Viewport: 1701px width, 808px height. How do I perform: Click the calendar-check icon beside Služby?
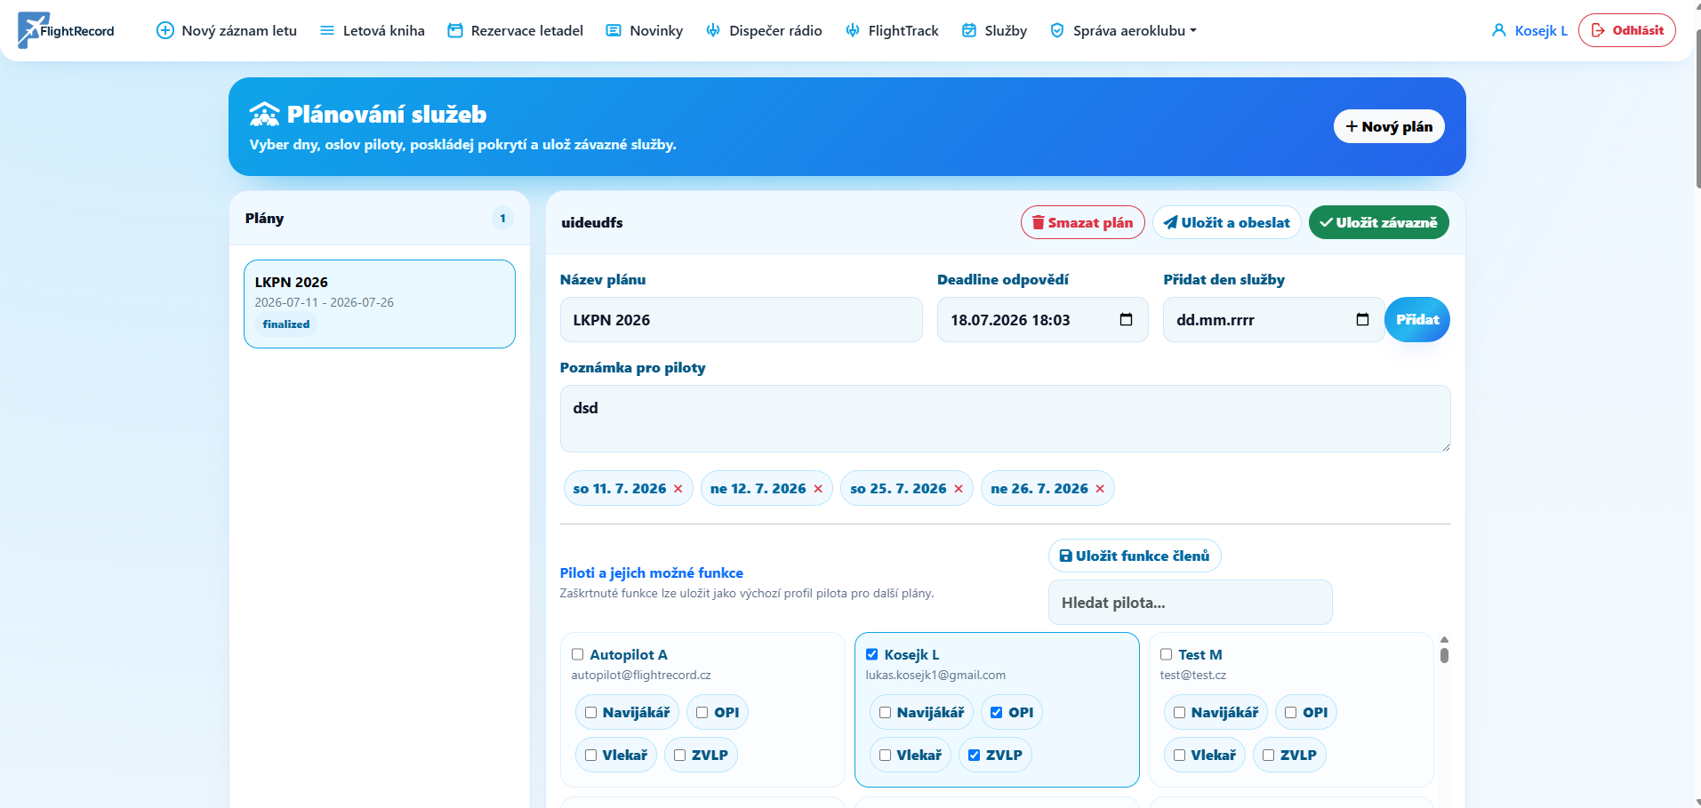969,30
